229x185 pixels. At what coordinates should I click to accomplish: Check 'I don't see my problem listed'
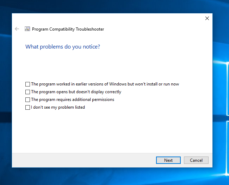coord(27,107)
